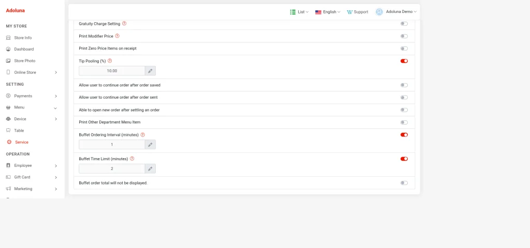Expand Marketing submenu chevron
Image resolution: width=530 pixels, height=248 pixels.
(x=56, y=189)
